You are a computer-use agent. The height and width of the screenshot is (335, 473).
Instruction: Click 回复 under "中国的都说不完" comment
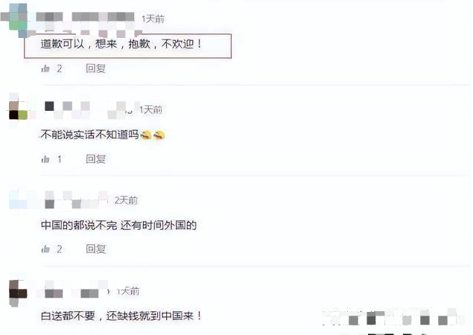coord(95,249)
